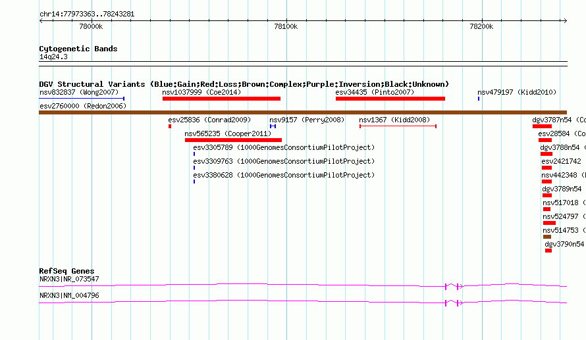Open the DGV Structural Variants track title
This screenshot has height=340, width=586.
(x=244, y=84)
